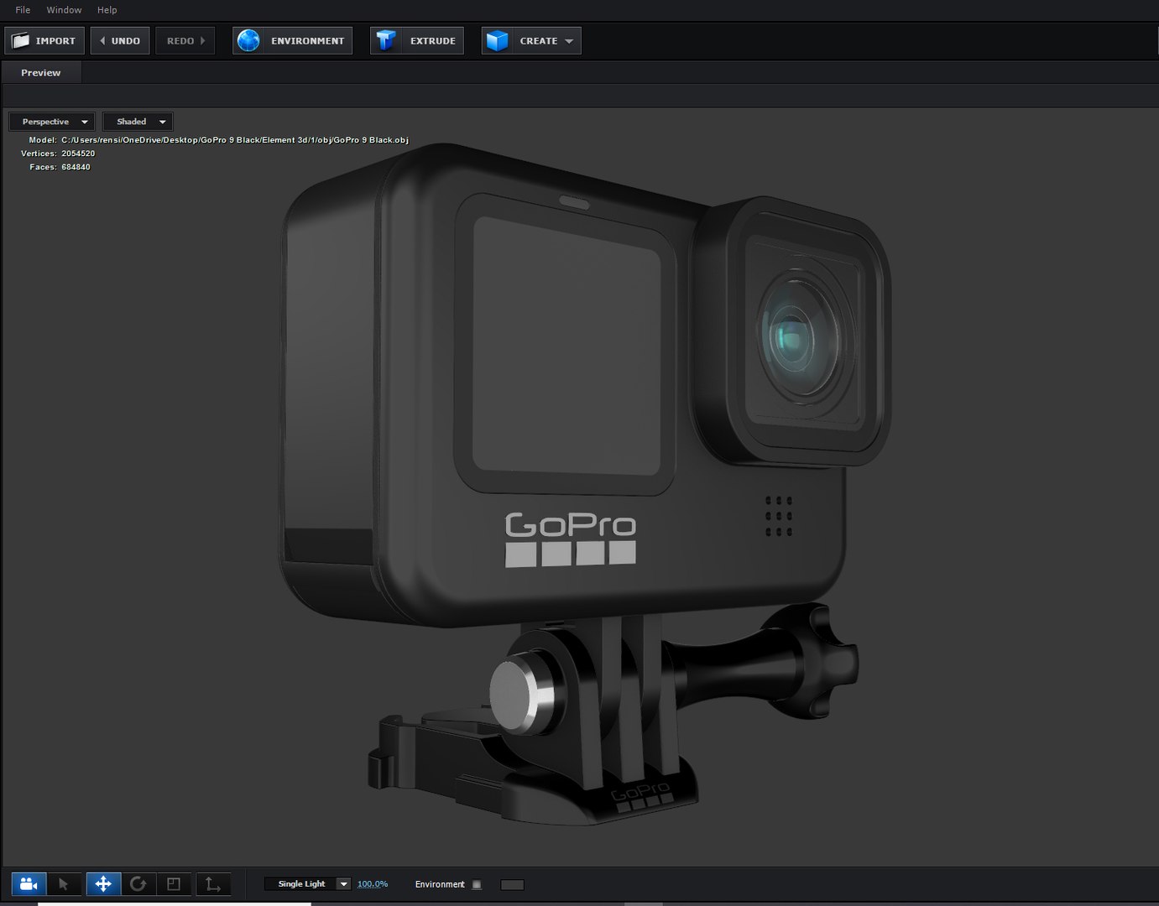
Task: Pick the scale tool square icon
Action: coord(174,883)
